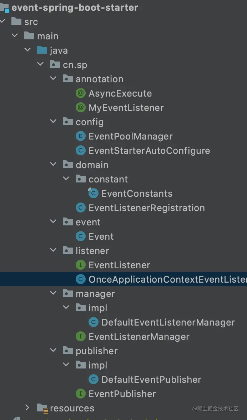Collapse the constant package
247x420 pixels.
pyautogui.click(x=66, y=179)
